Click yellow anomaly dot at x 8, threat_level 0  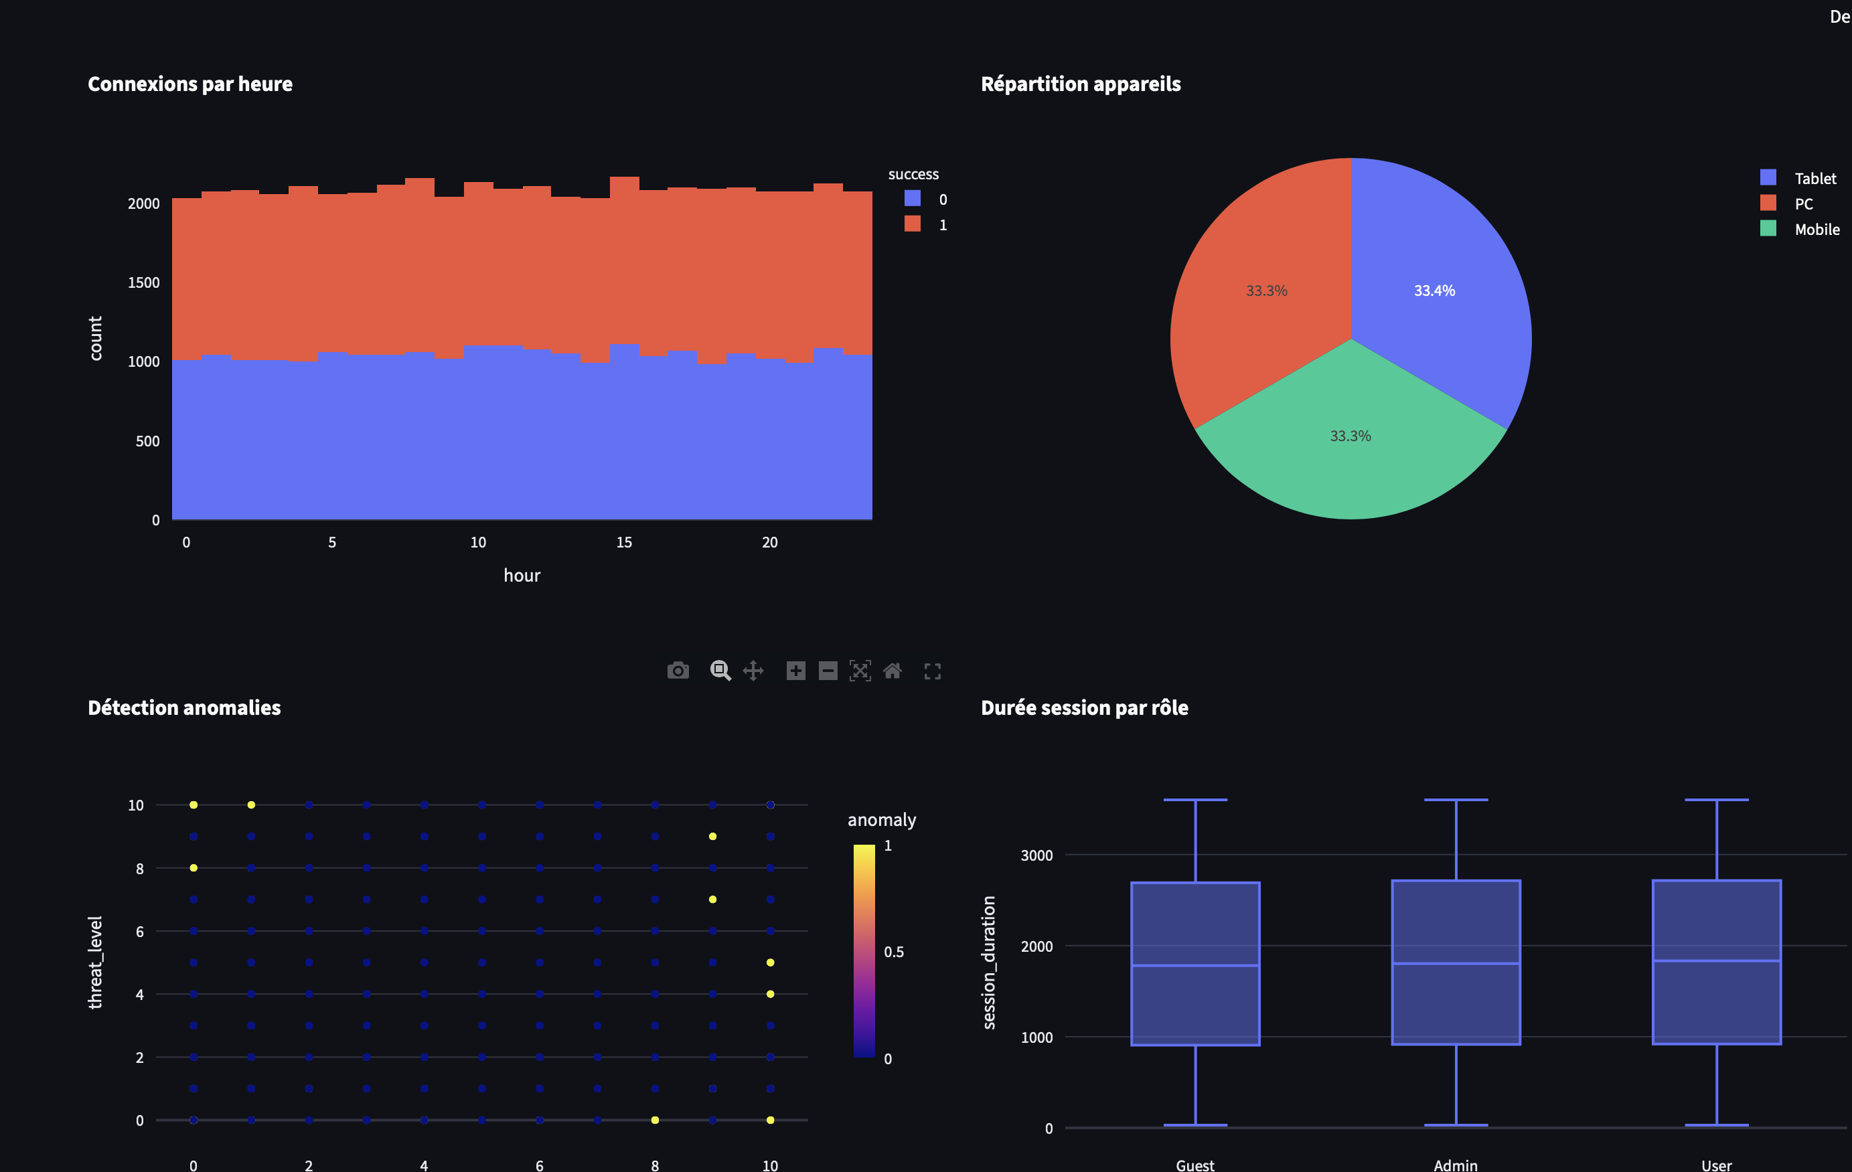point(655,1120)
